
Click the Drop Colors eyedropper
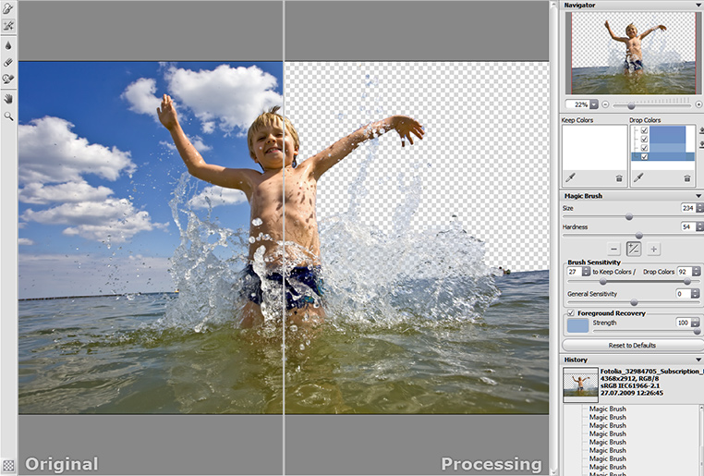638,178
